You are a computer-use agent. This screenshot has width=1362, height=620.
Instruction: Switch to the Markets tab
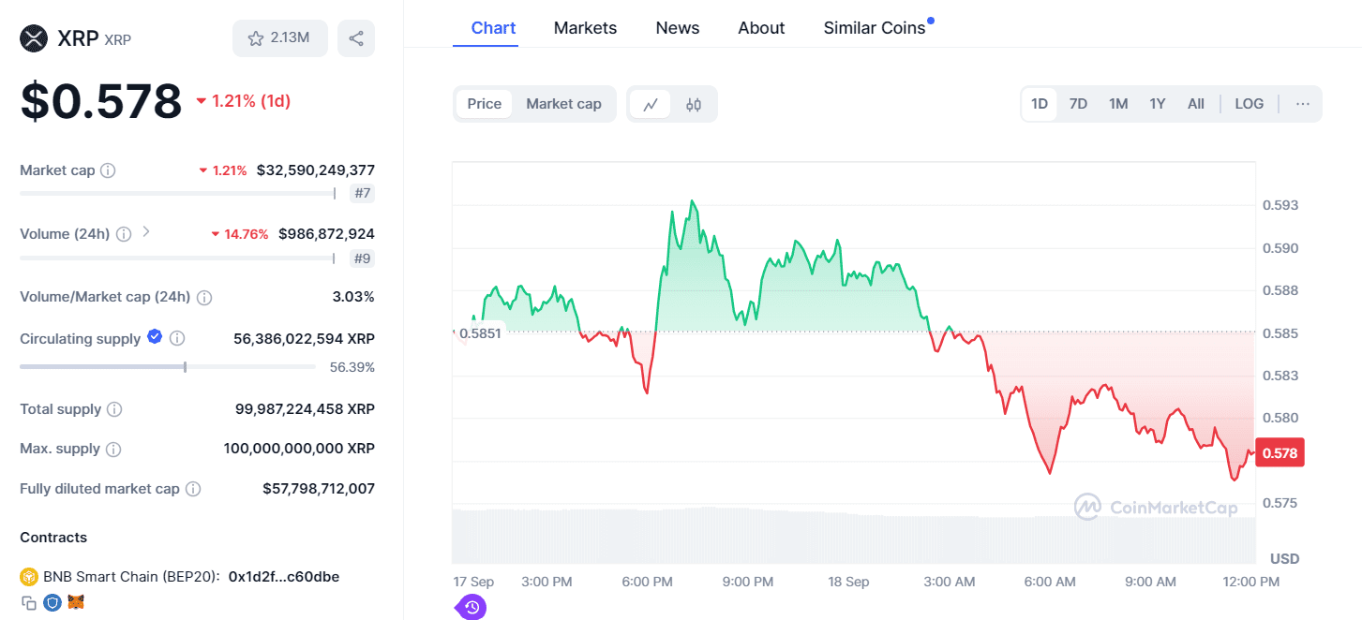tap(585, 27)
